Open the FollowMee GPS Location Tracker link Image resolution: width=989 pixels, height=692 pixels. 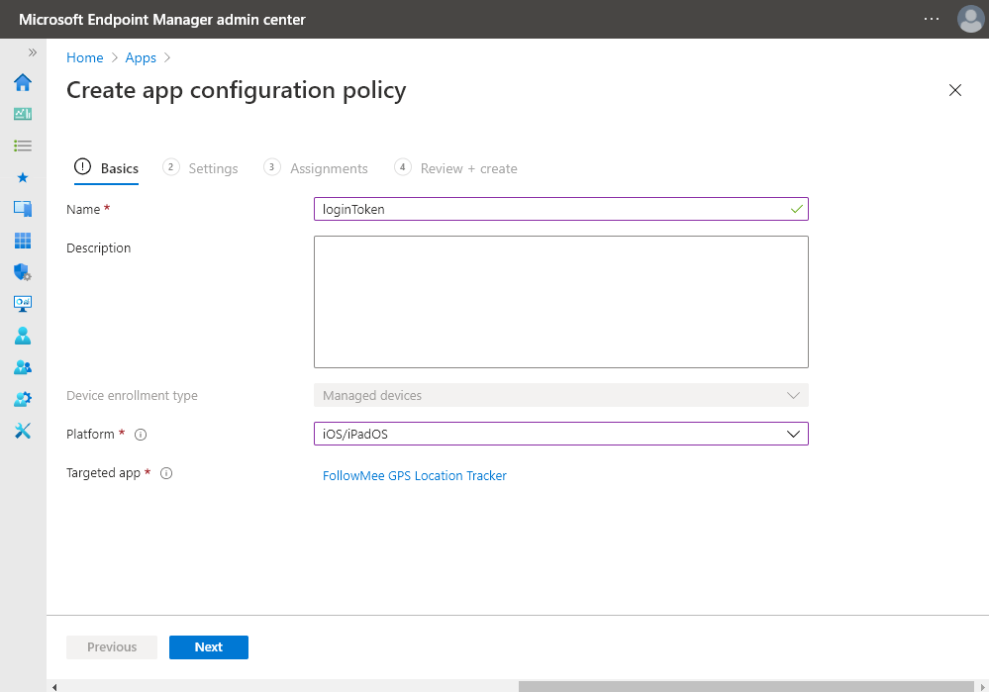click(x=415, y=476)
